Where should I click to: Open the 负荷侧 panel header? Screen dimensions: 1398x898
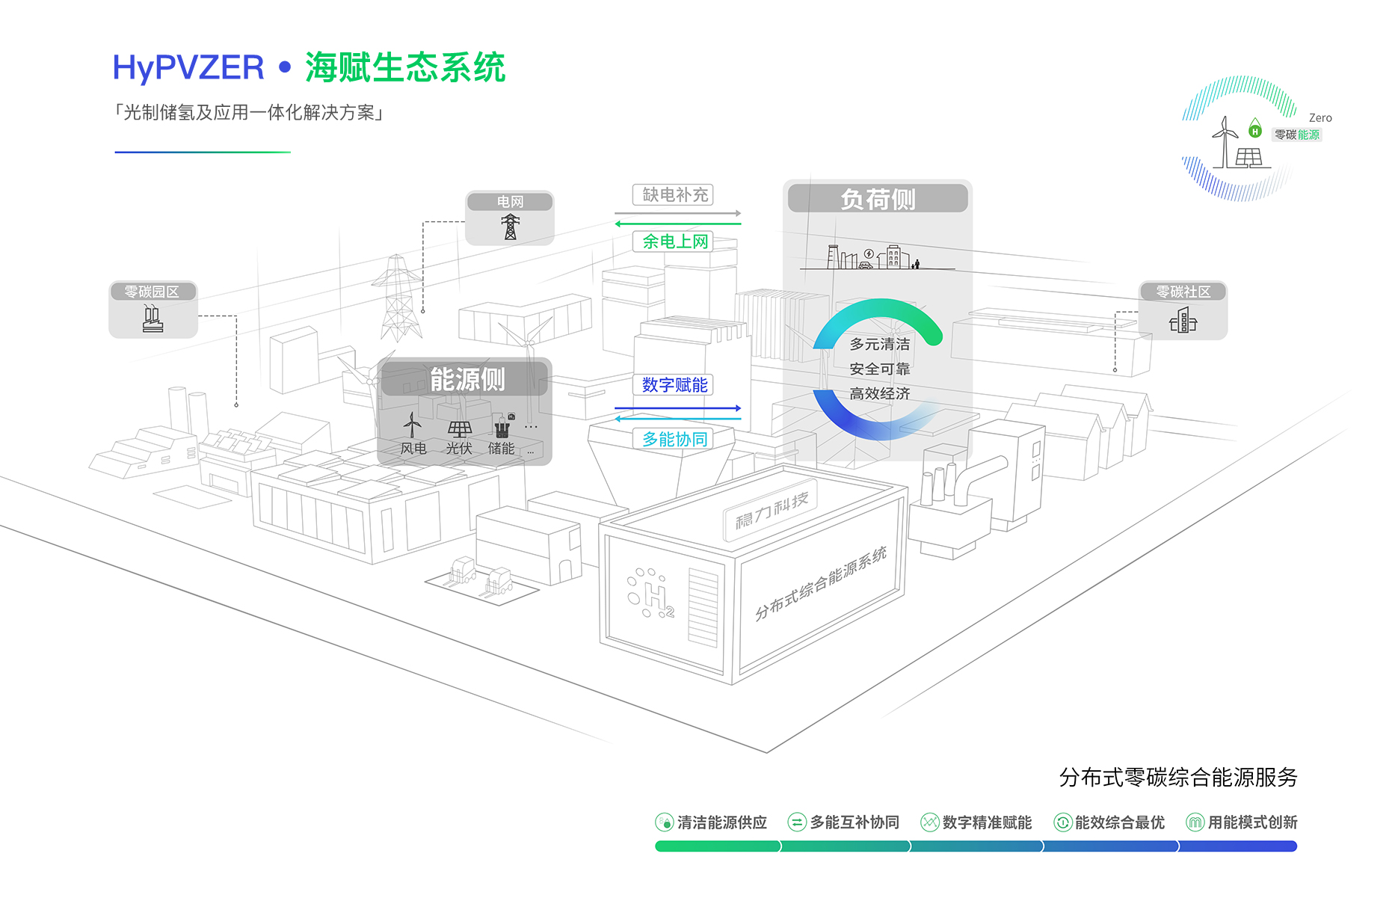[x=878, y=199]
